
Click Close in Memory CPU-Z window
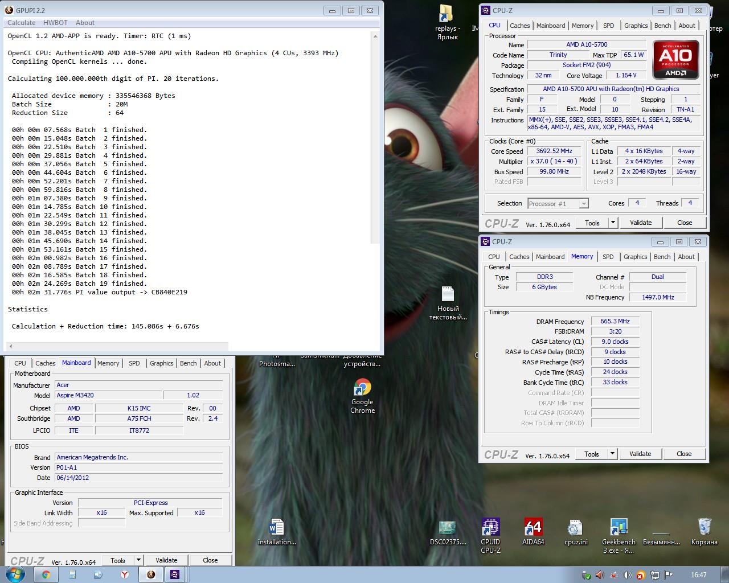click(684, 454)
